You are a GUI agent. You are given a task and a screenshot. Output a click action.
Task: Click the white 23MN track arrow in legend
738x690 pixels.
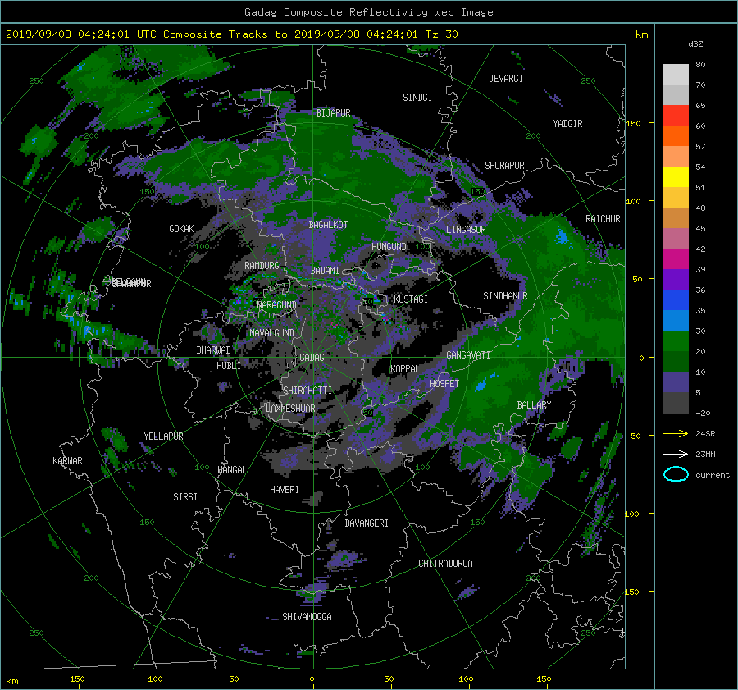tap(676, 454)
